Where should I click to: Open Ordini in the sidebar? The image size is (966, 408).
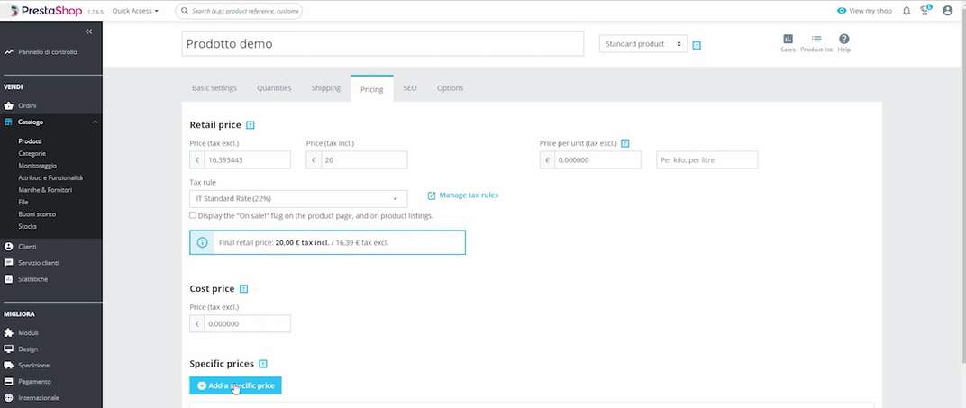coord(27,105)
